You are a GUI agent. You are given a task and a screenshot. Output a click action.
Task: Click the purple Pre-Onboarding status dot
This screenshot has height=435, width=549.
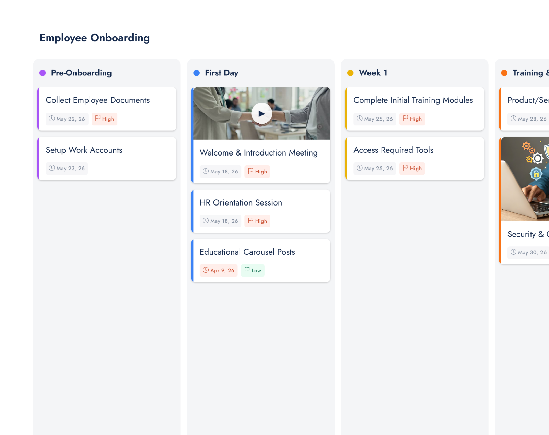point(43,73)
